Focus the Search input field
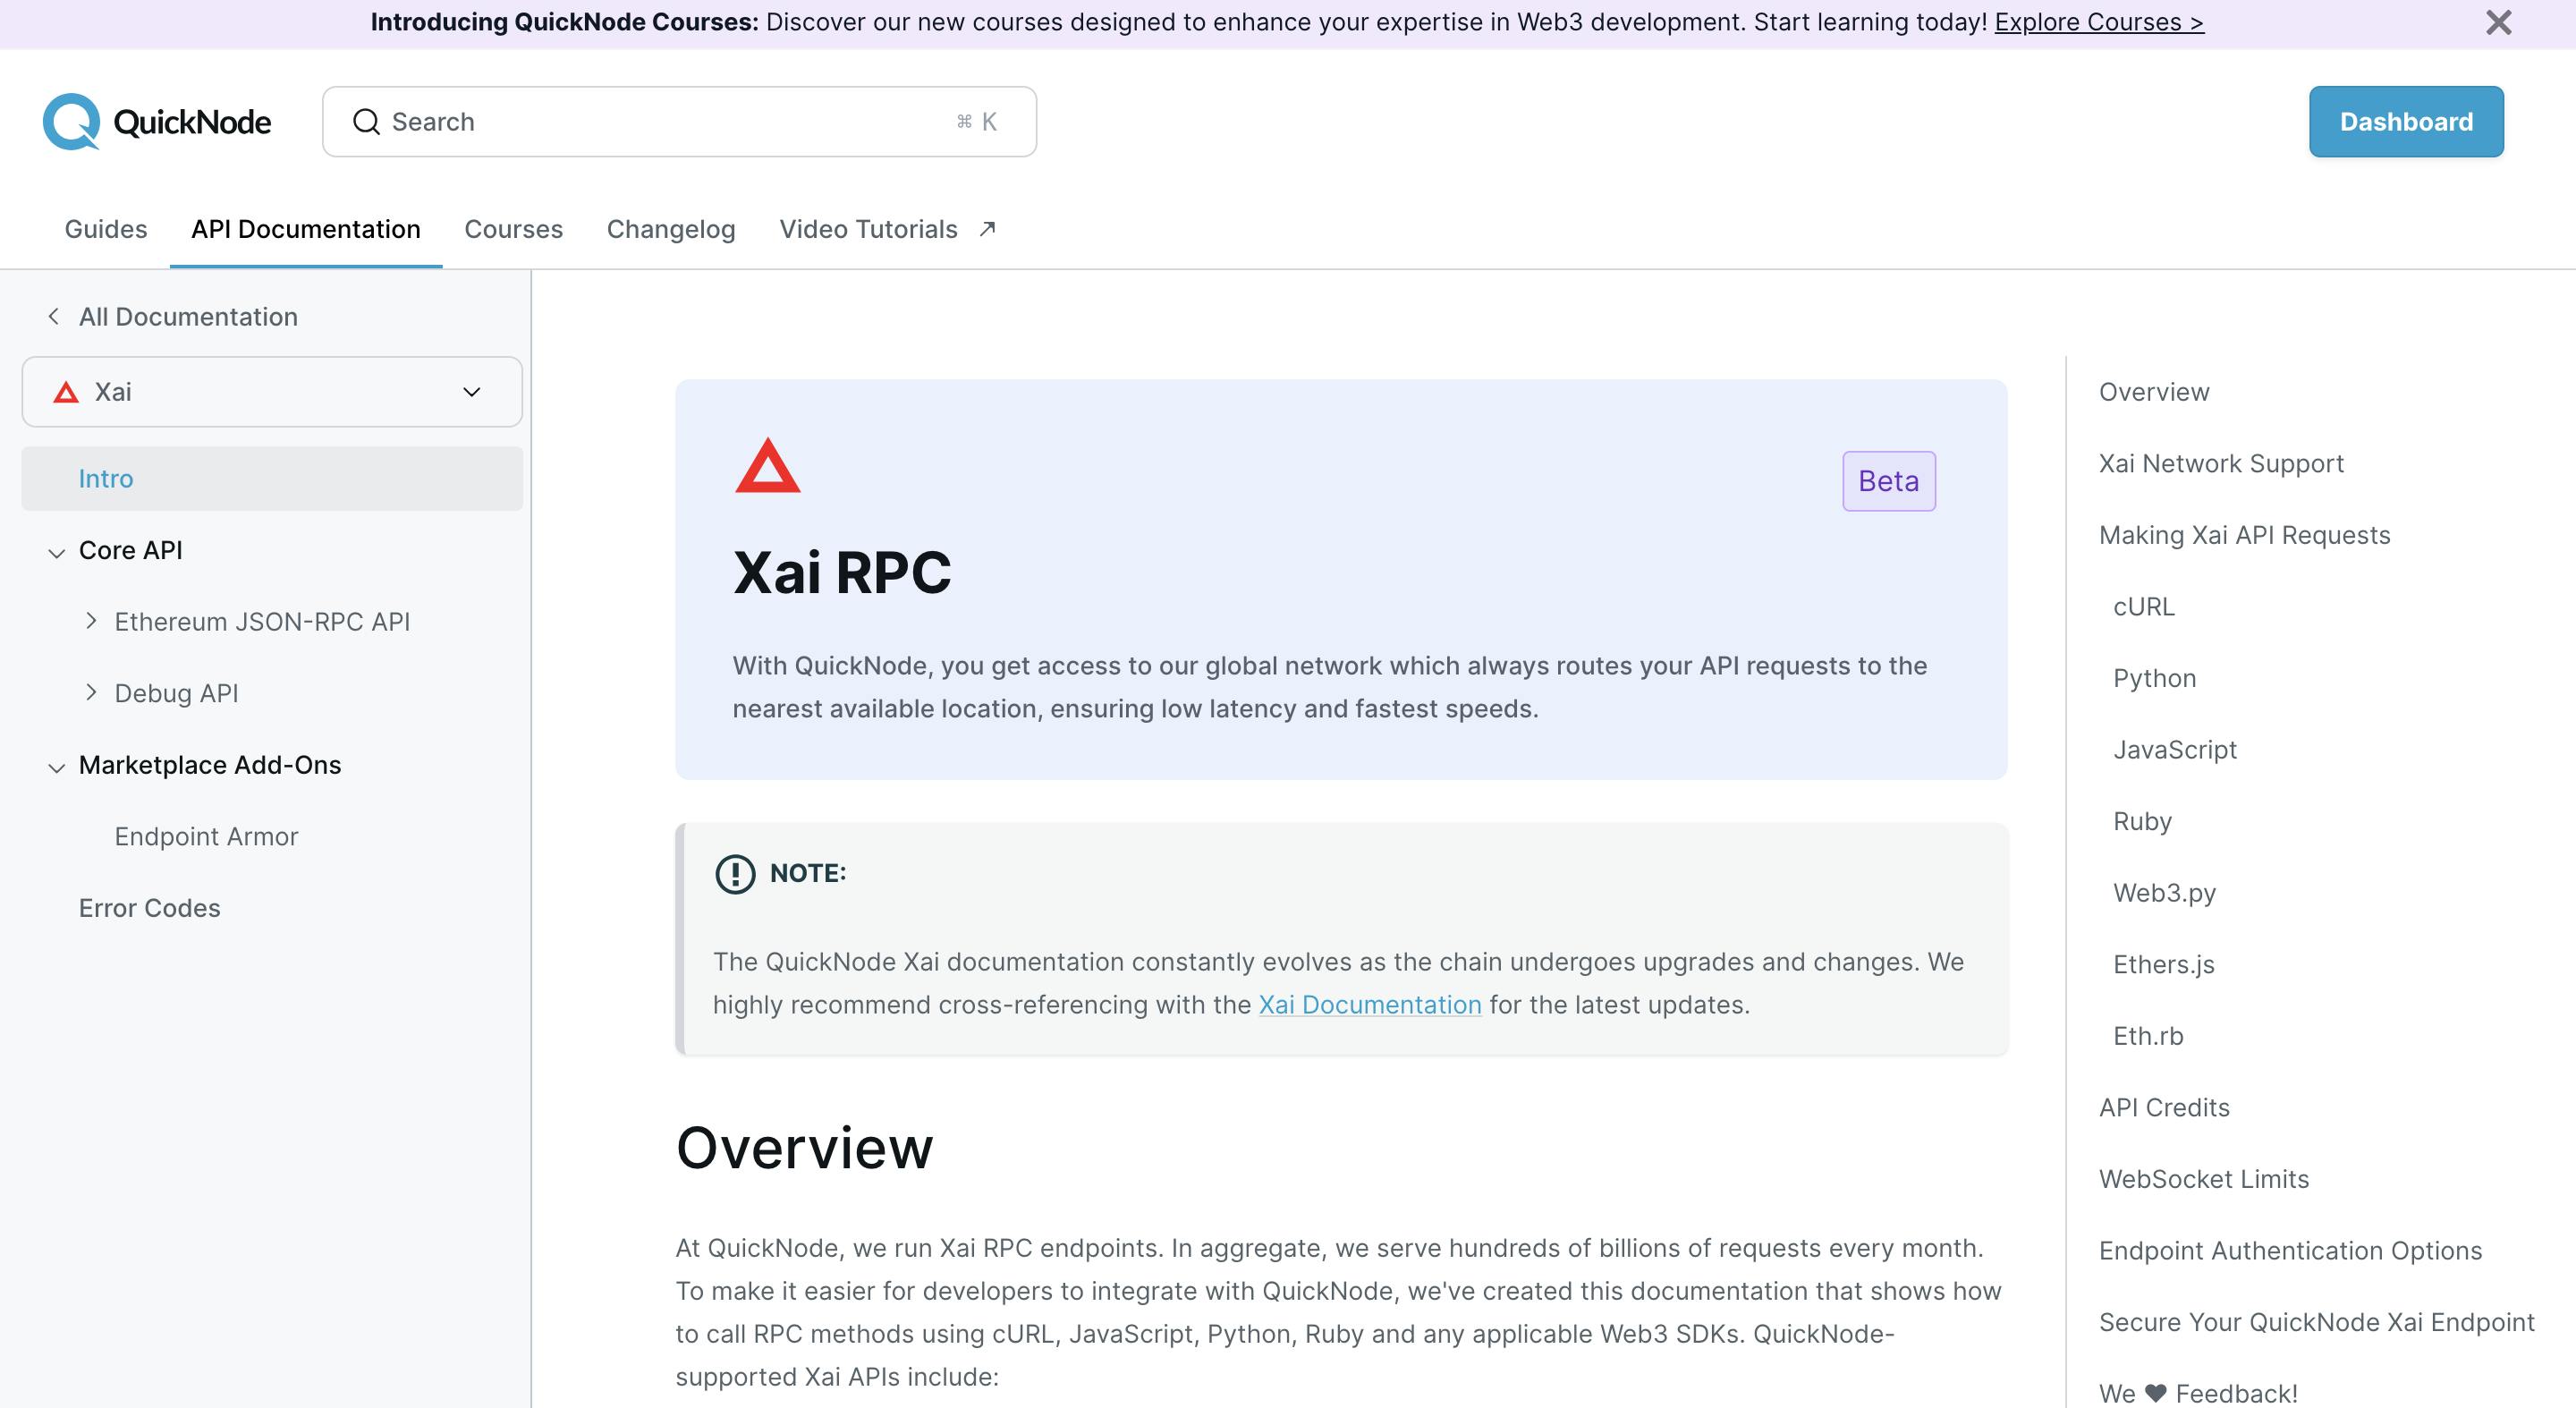This screenshot has height=1408, width=2576. 679,122
